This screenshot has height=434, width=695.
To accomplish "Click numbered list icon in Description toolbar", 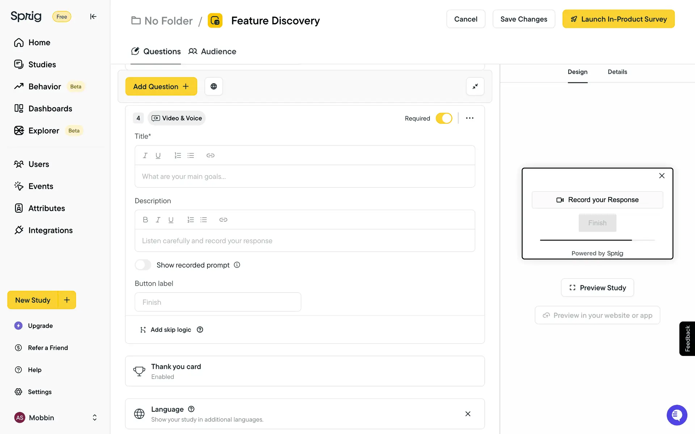I will [190, 220].
